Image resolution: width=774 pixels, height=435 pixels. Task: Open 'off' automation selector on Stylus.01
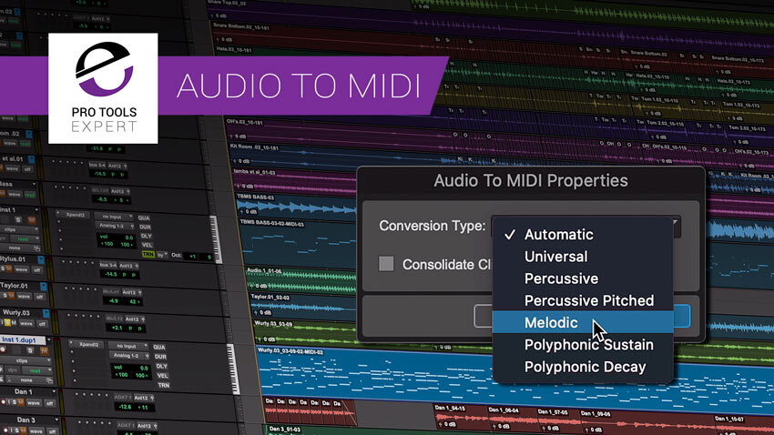(38, 269)
